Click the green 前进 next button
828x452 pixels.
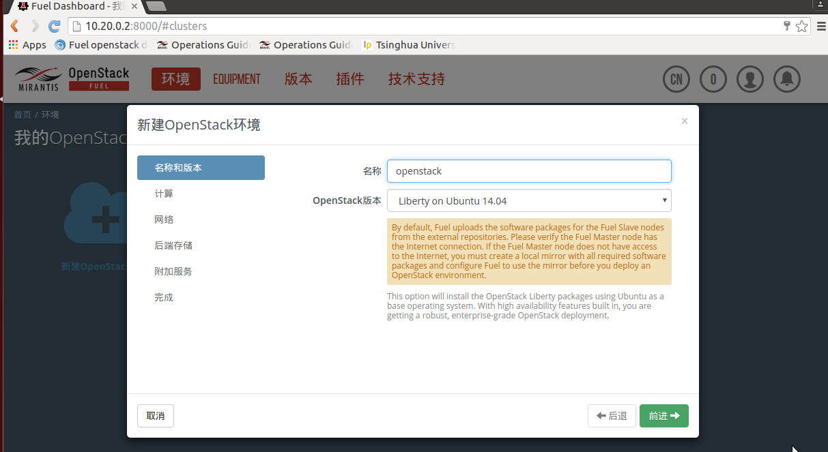(664, 416)
